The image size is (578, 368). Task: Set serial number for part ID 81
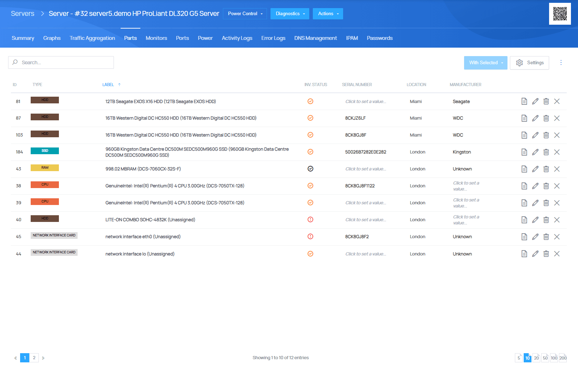tap(366, 102)
